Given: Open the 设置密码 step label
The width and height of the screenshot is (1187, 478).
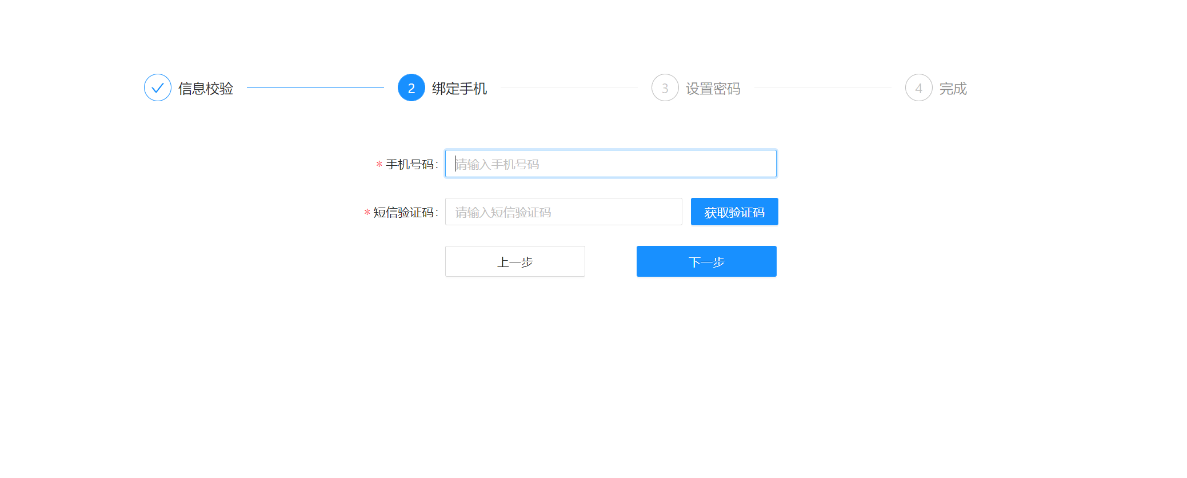Looking at the screenshot, I should (713, 89).
